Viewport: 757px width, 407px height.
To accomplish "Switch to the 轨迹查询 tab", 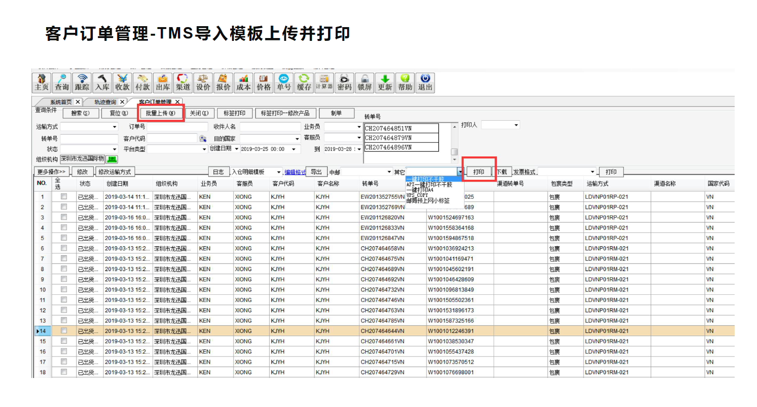I will 105,102.
